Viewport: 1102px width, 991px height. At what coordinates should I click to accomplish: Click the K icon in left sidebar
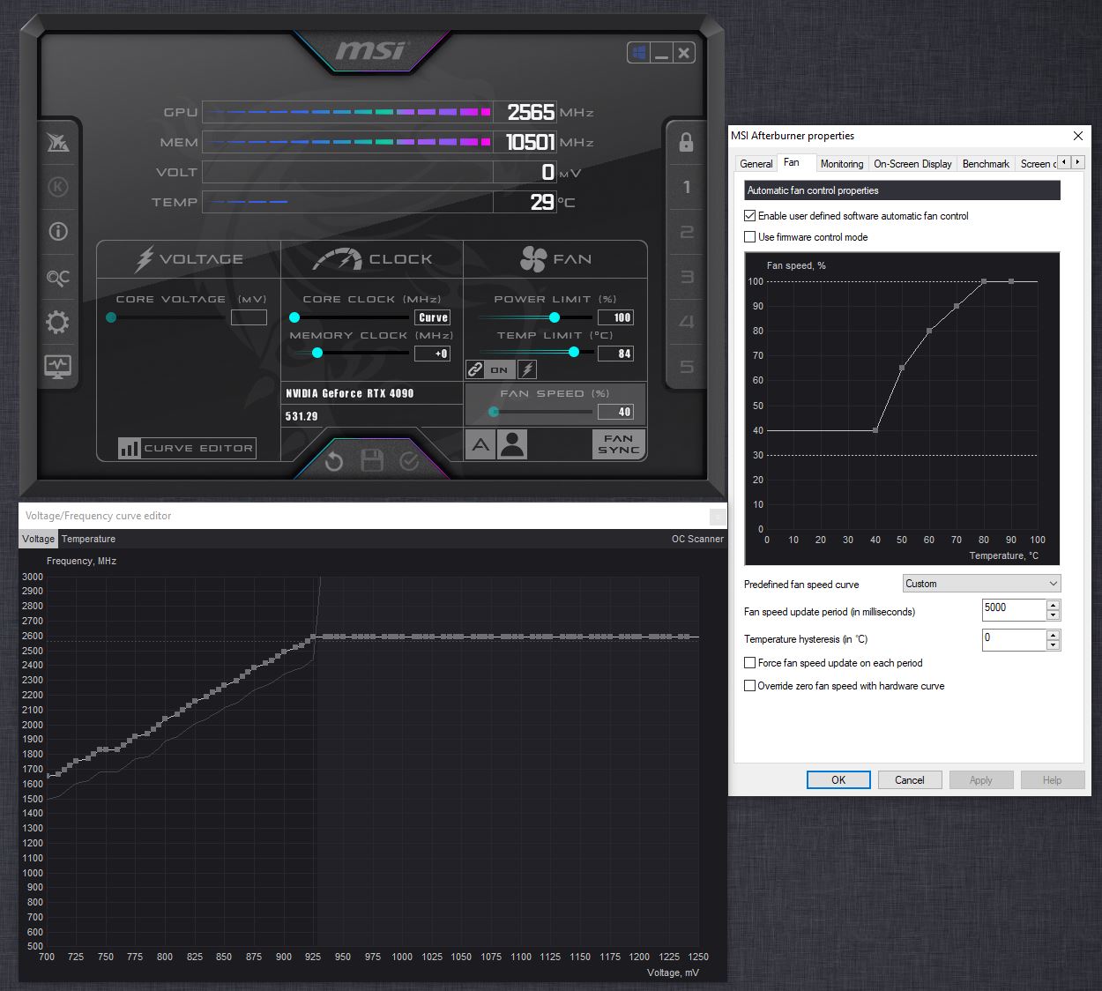coord(58,187)
